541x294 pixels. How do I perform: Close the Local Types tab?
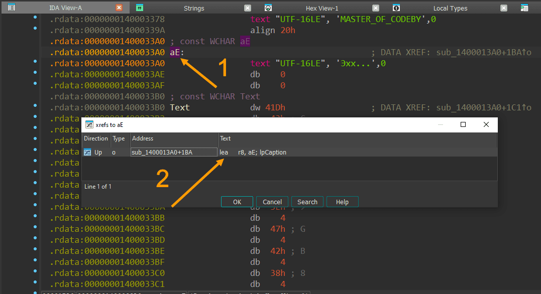504,8
